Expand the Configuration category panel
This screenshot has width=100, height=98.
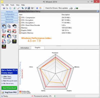[9, 14]
